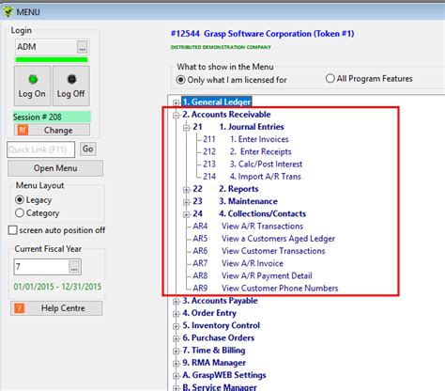
Task: Open AR7 View A/R Invoice
Action: (238, 263)
